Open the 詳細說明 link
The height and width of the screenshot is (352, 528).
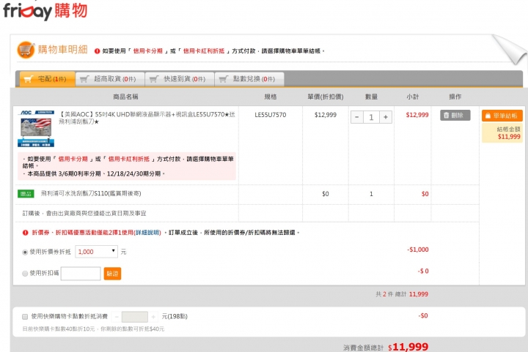tap(148, 233)
